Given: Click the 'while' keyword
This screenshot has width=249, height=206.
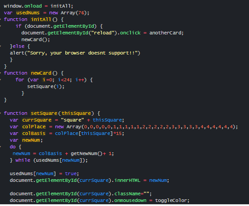Looking at the screenshot, I should [x=23, y=160].
